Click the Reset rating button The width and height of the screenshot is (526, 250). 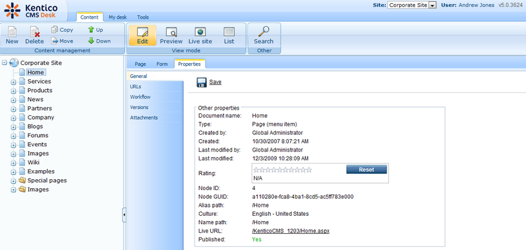coord(366,169)
